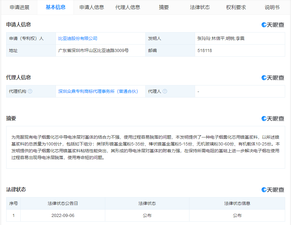Click the 发明人 label cell
291x225 pixels.
[x=170, y=38]
